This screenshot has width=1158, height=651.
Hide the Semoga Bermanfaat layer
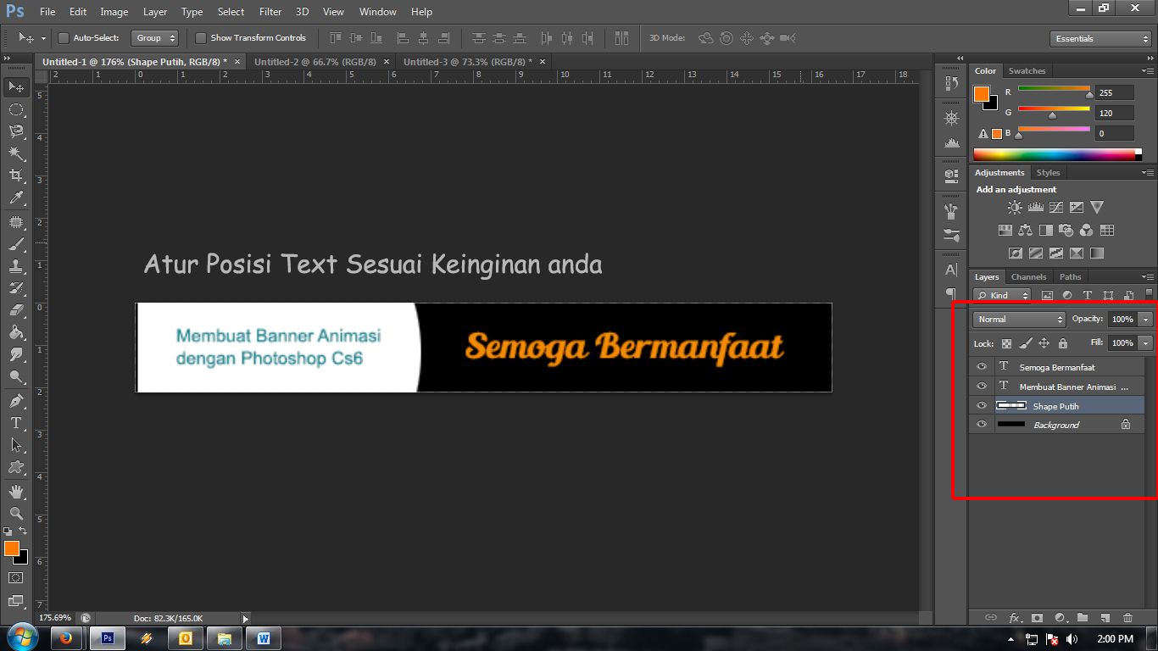click(x=982, y=367)
